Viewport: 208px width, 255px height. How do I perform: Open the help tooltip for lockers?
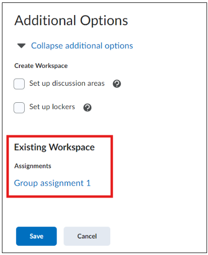pyautogui.click(x=87, y=108)
